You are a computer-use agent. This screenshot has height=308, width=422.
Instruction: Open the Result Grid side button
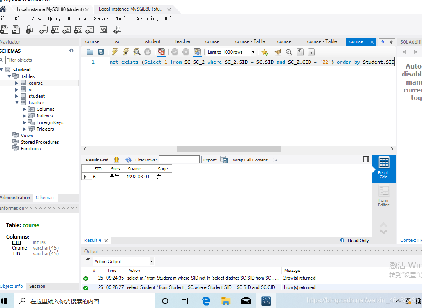(x=383, y=168)
